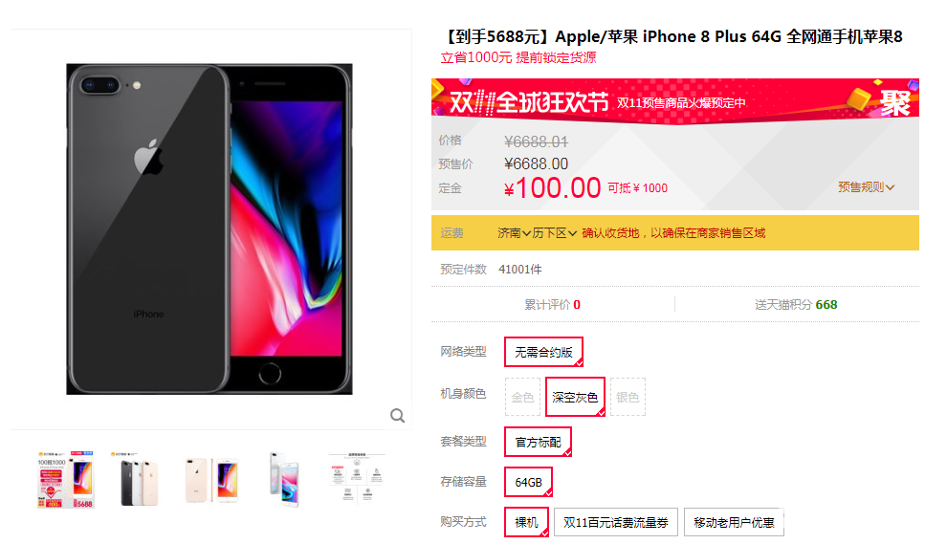
Task: Choose the 金色 gold color option
Action: [522, 397]
